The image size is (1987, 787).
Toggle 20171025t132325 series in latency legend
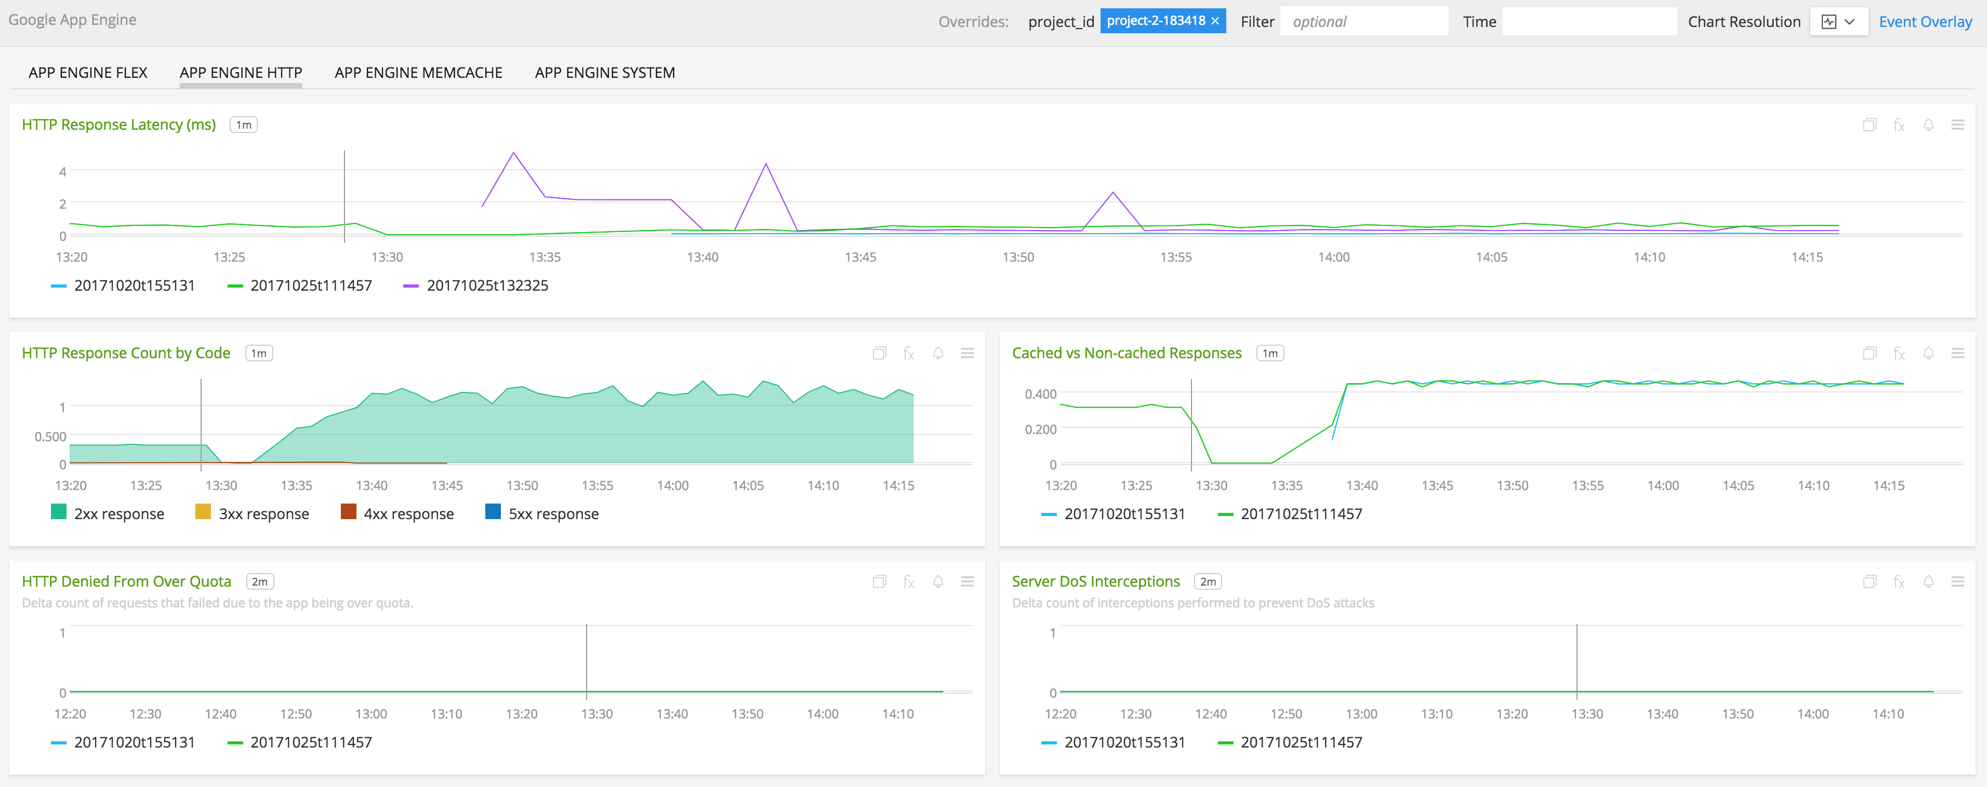click(487, 285)
